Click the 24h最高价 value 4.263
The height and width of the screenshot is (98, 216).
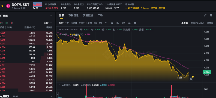coord(63,8)
